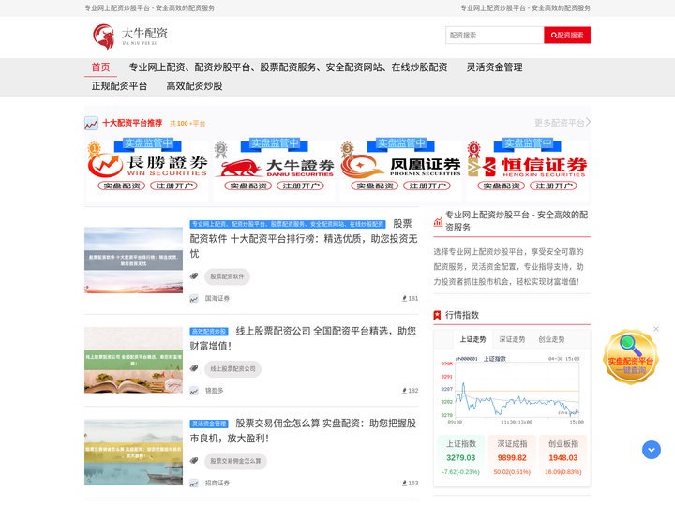Screen dimensions: 675x506
Task: Click 注册开户 under 长胜证券
Action: 174,186
